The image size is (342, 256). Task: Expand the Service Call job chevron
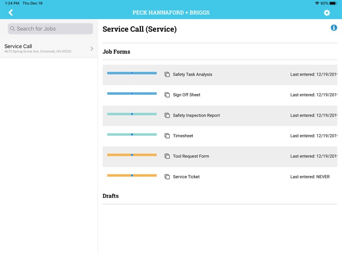(x=92, y=49)
